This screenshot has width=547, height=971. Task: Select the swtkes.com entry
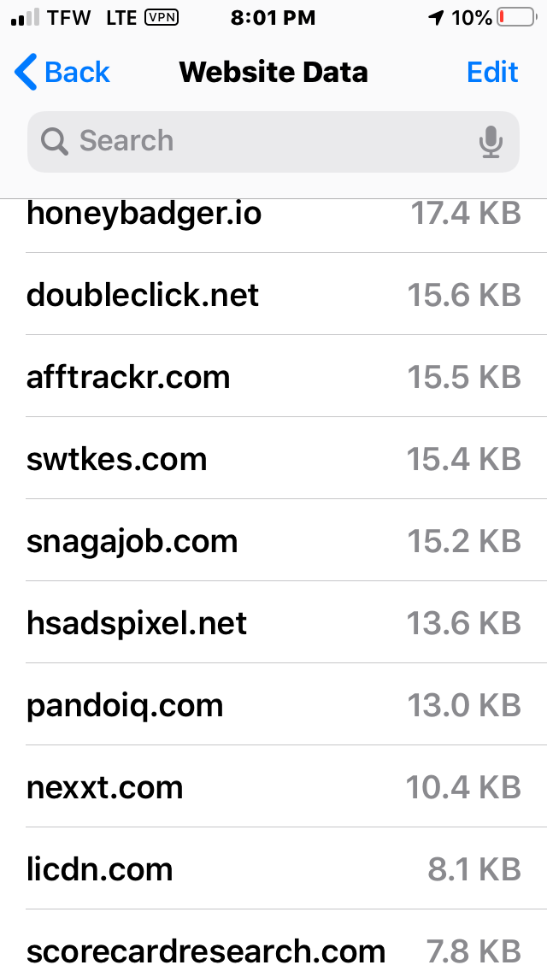pos(273,457)
